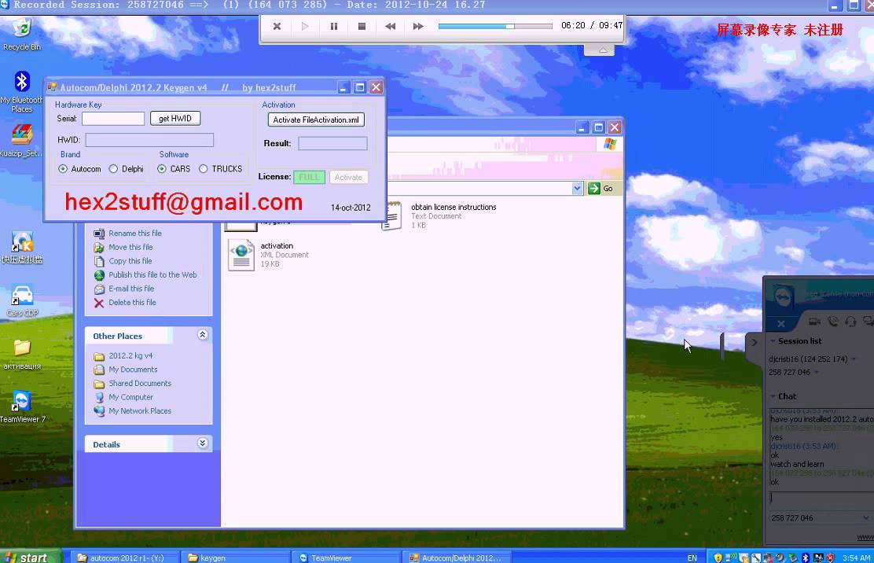Click Activate FileActivation.xml button
Screen dimensions: 874x563
pyautogui.click(x=316, y=120)
